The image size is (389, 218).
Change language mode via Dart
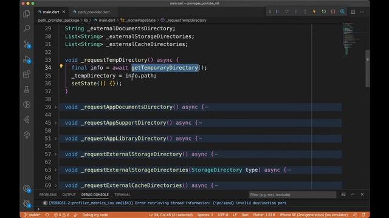[x=245, y=215]
